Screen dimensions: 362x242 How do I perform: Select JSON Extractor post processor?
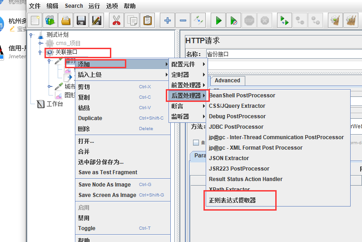click(278, 158)
